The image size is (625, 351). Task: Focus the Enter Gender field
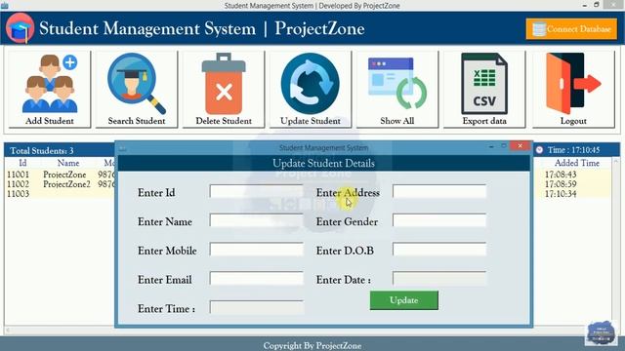(439, 220)
